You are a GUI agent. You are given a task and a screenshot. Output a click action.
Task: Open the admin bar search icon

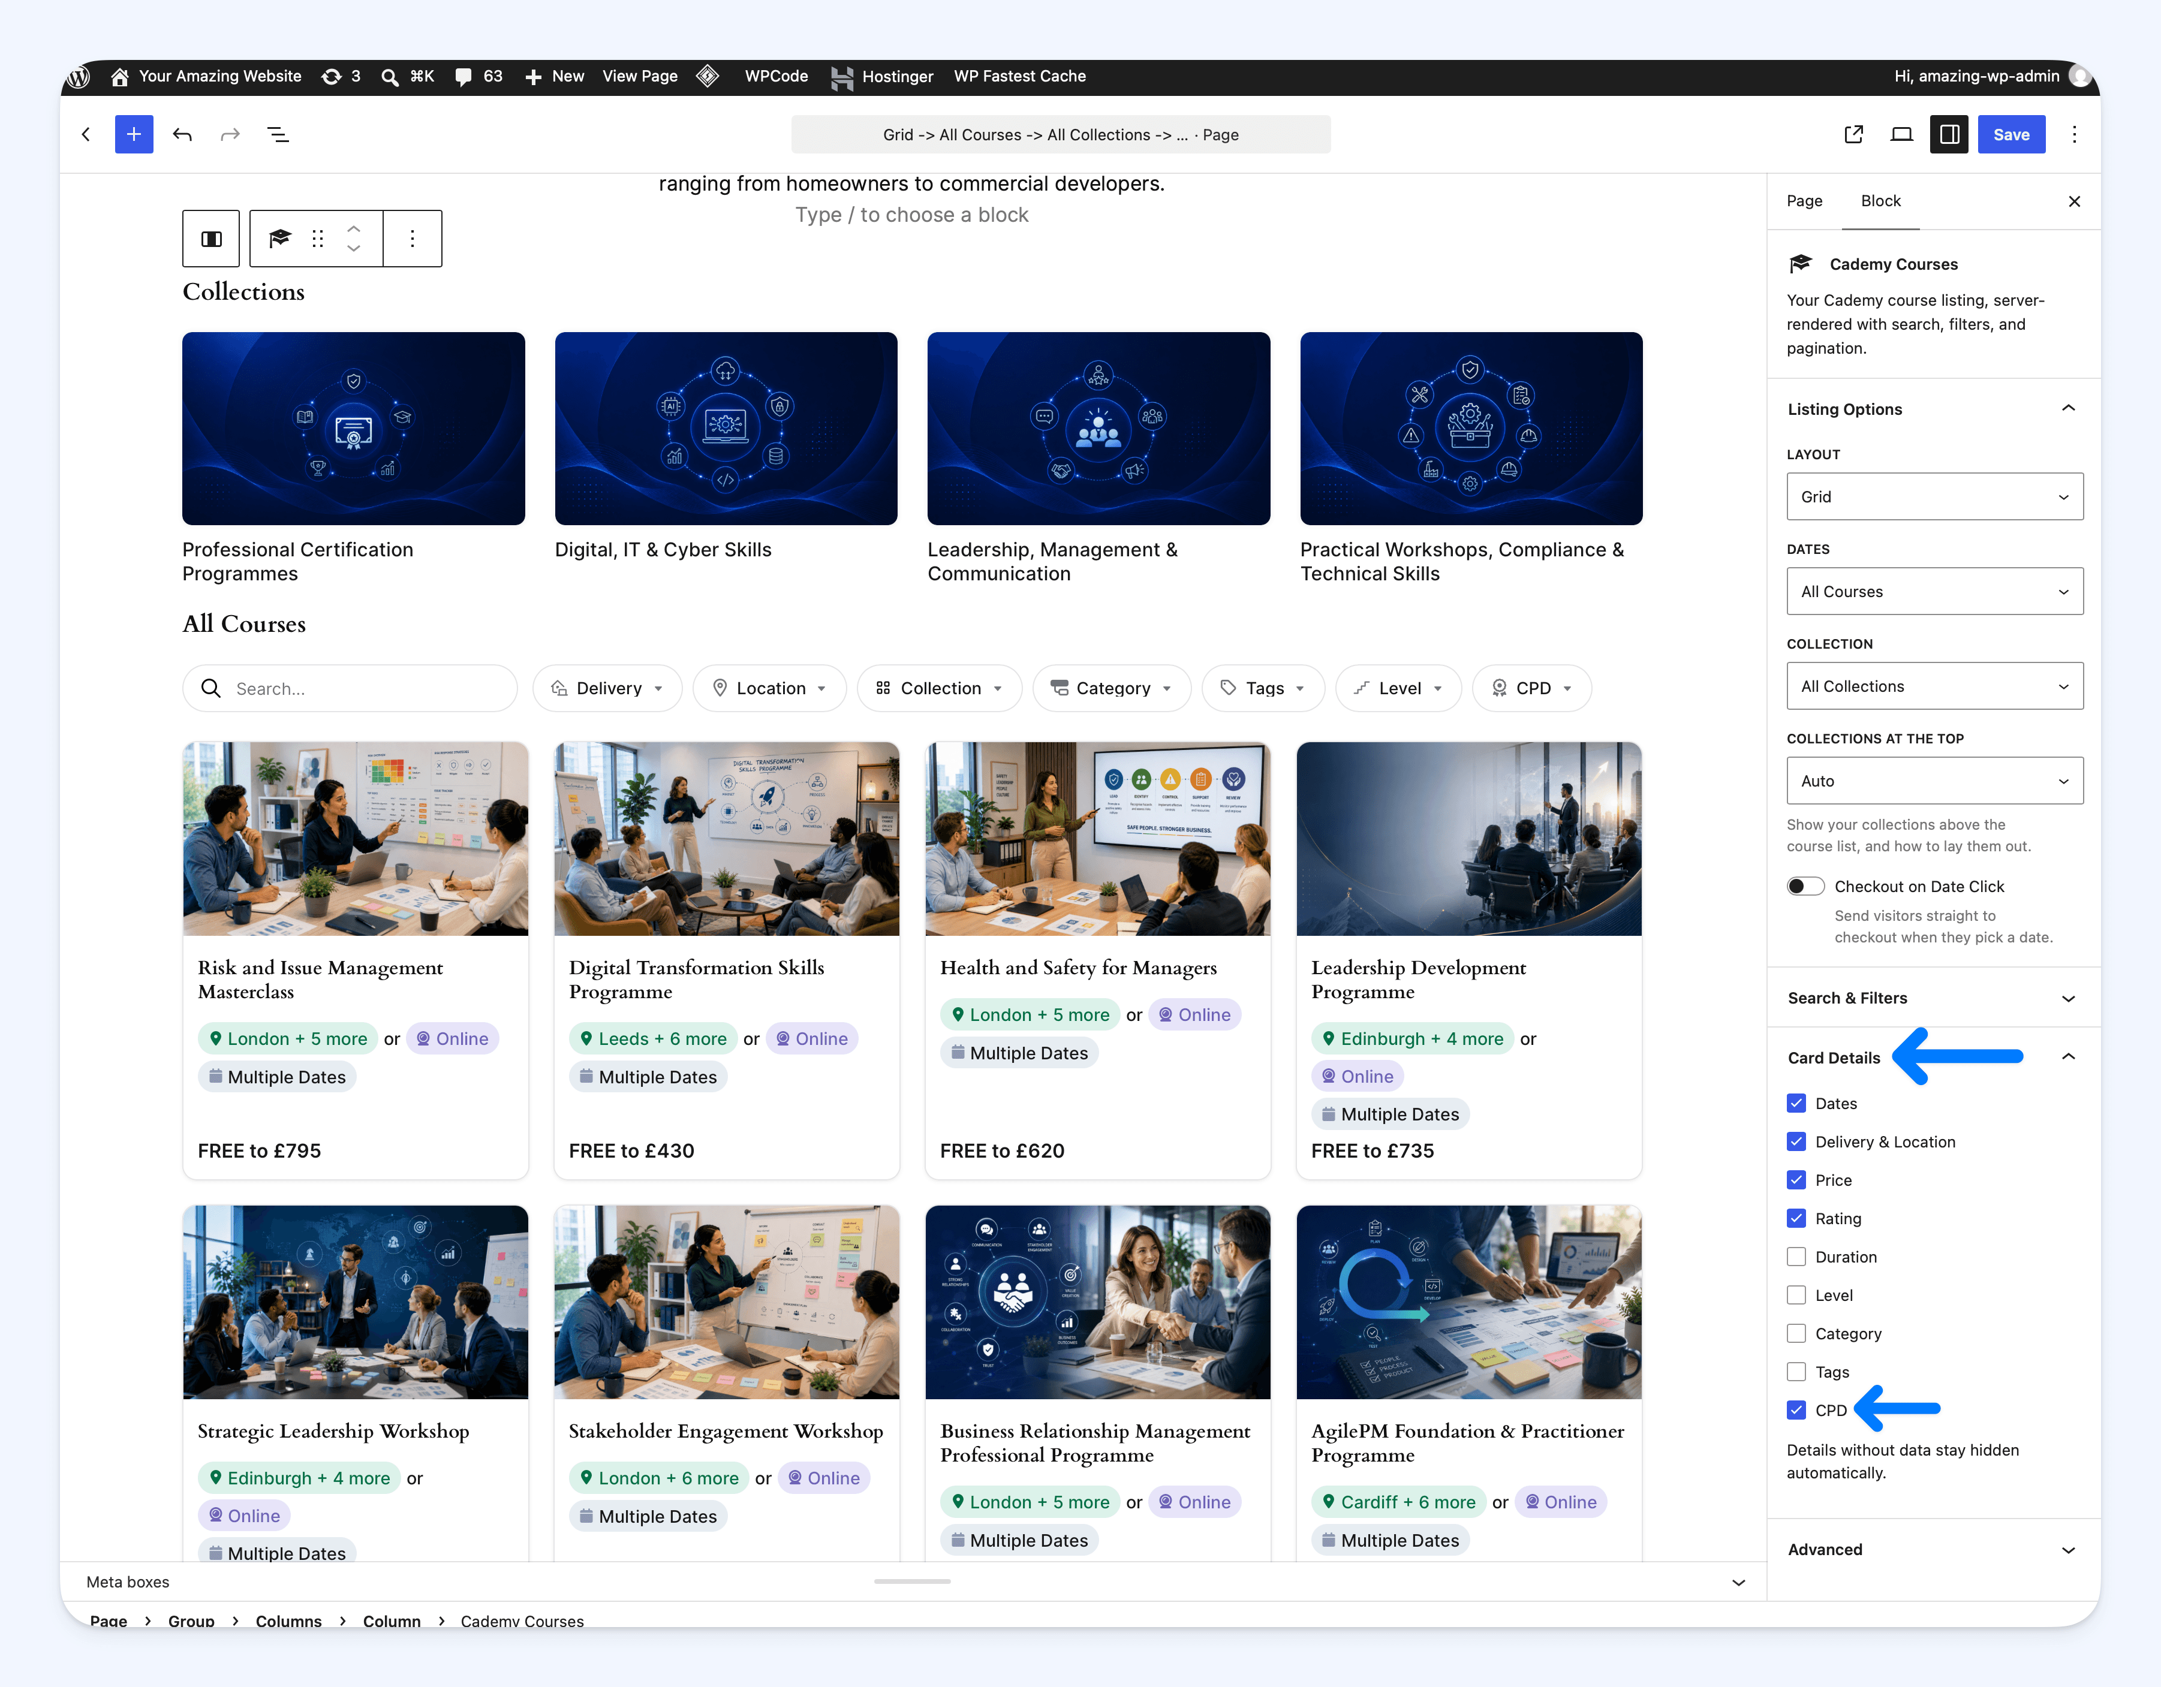point(390,76)
